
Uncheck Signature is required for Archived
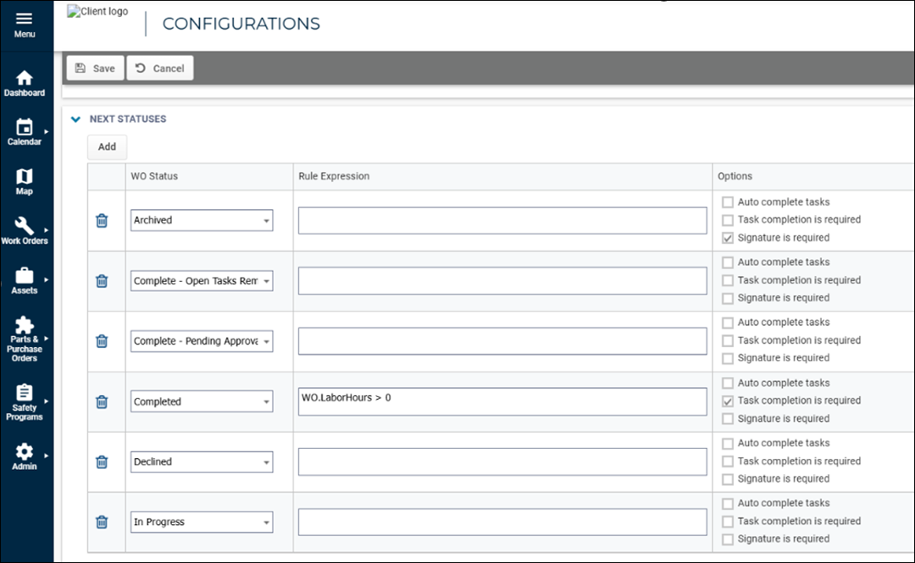coord(728,238)
